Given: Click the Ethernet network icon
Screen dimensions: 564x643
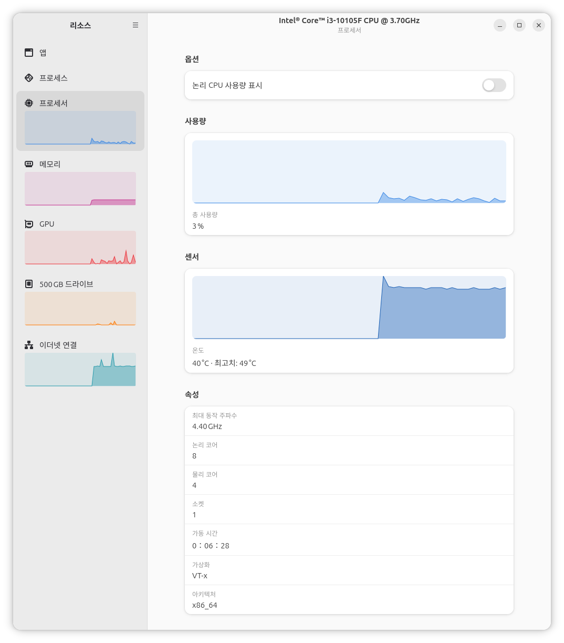Looking at the screenshot, I should [29, 345].
